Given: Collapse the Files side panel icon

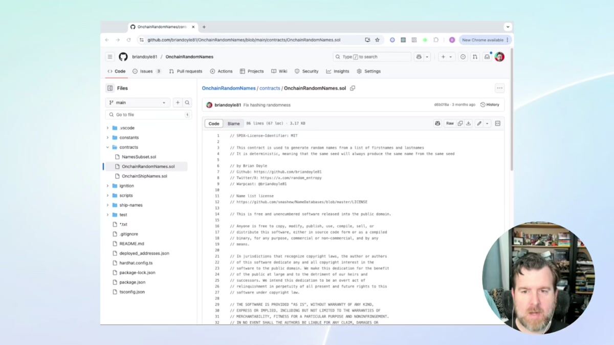Looking at the screenshot, I should coord(110,88).
